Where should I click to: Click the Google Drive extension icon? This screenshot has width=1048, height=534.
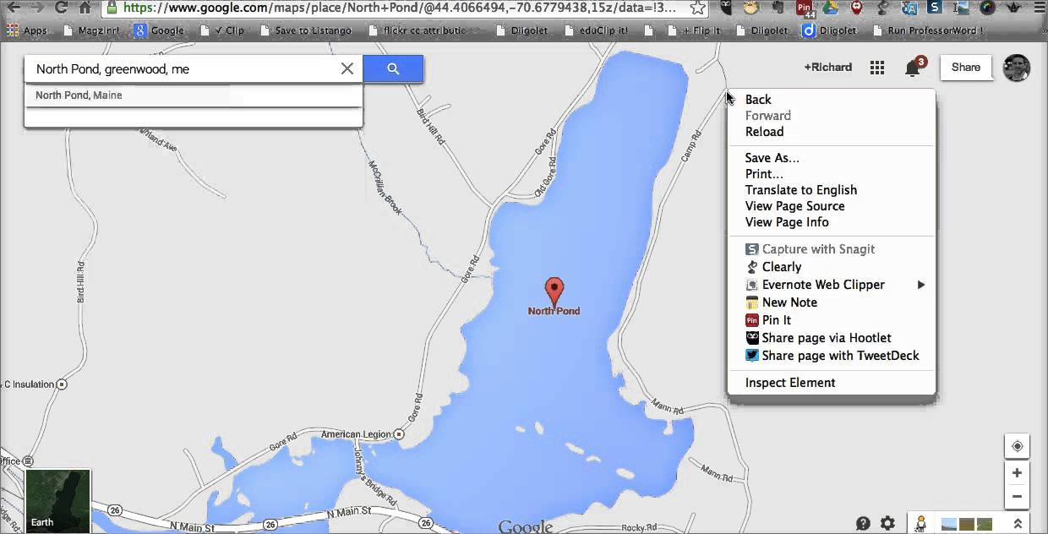[831, 8]
